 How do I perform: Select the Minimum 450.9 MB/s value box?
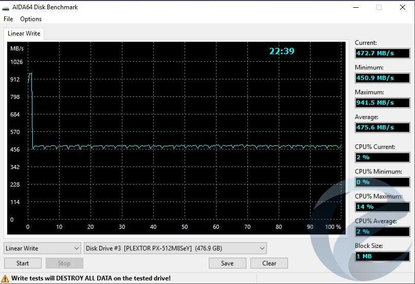(x=382, y=78)
